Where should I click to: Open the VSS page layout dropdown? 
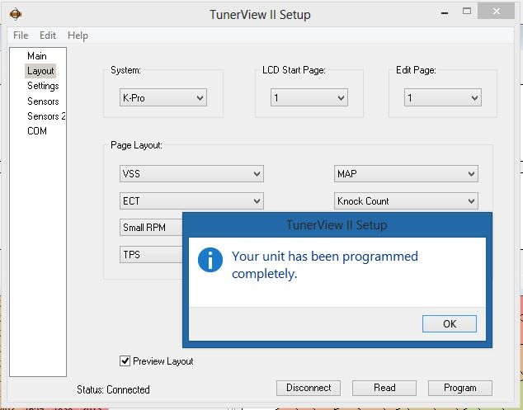tap(191, 173)
